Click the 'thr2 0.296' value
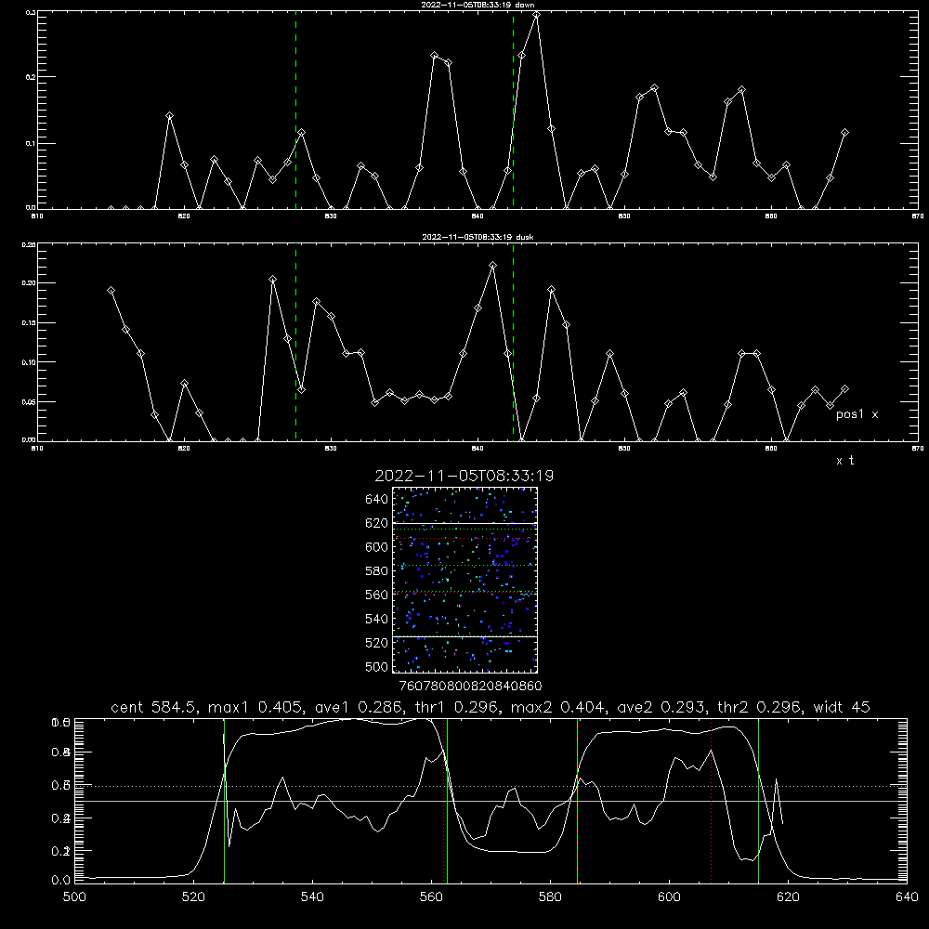This screenshot has width=929, height=929. point(761,707)
